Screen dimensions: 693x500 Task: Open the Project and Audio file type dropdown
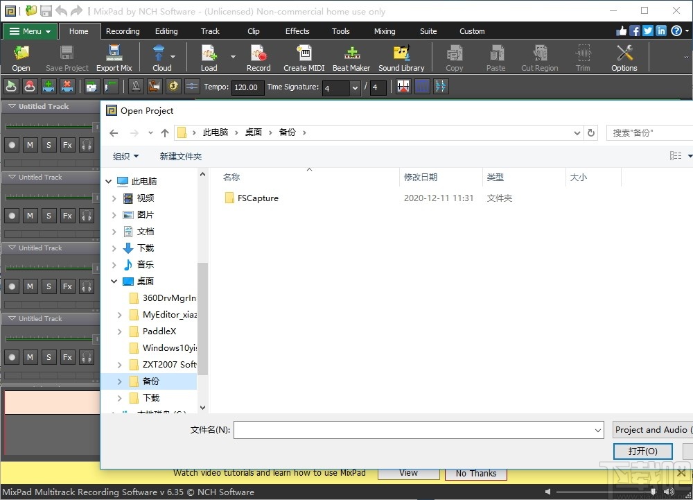click(653, 430)
